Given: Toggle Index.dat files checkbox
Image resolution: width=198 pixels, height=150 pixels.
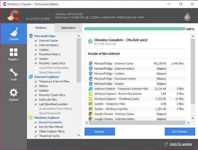Looking at the screenshot, I should pos(36,100).
